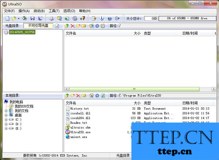Expand the (C:) drive node
Screen dimensions: 219x160
pyautogui.click(x=6, y=120)
